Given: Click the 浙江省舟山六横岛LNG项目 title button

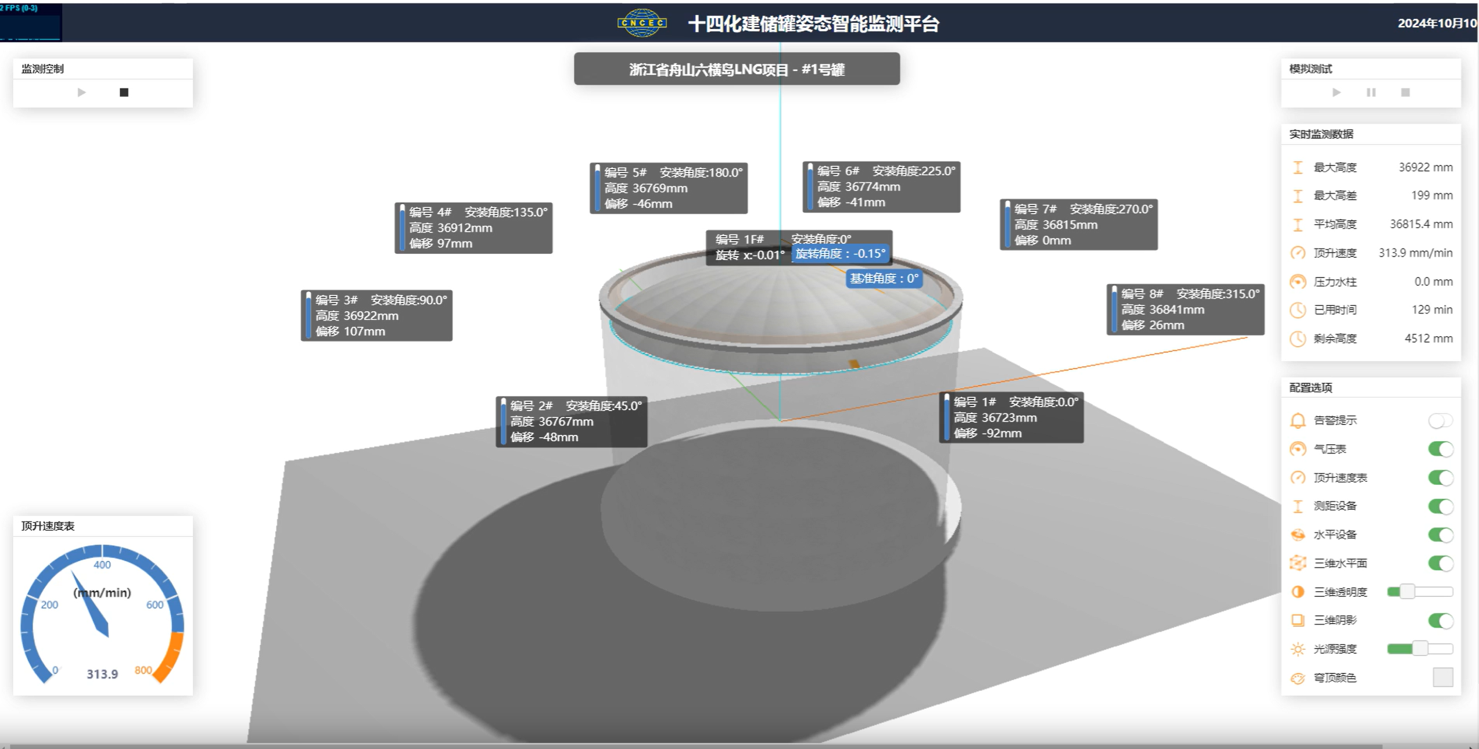Looking at the screenshot, I should point(737,69).
